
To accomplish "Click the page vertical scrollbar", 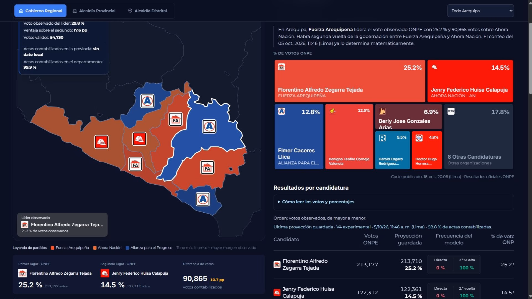I will pyautogui.click(x=530, y=58).
